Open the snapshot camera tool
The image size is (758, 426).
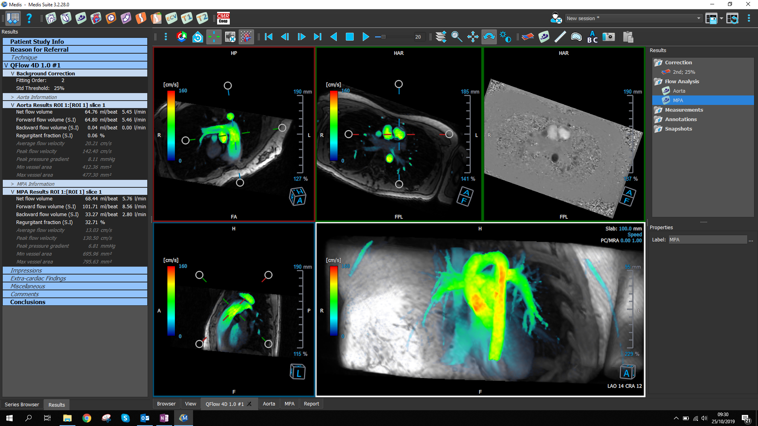pos(608,37)
